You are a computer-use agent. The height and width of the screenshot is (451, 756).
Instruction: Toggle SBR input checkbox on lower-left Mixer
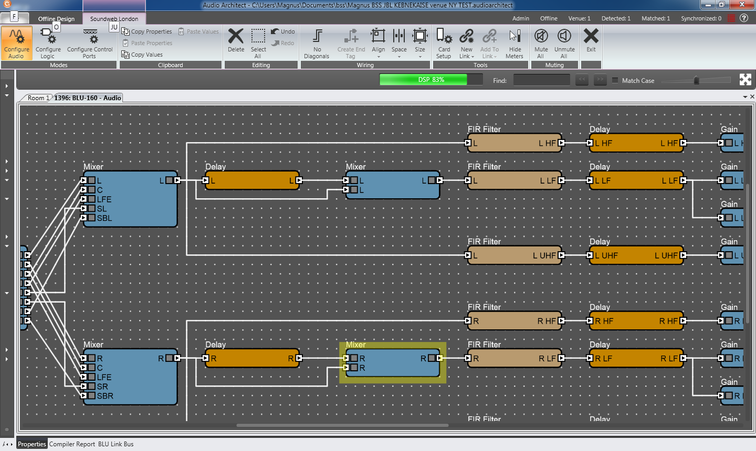(x=91, y=396)
